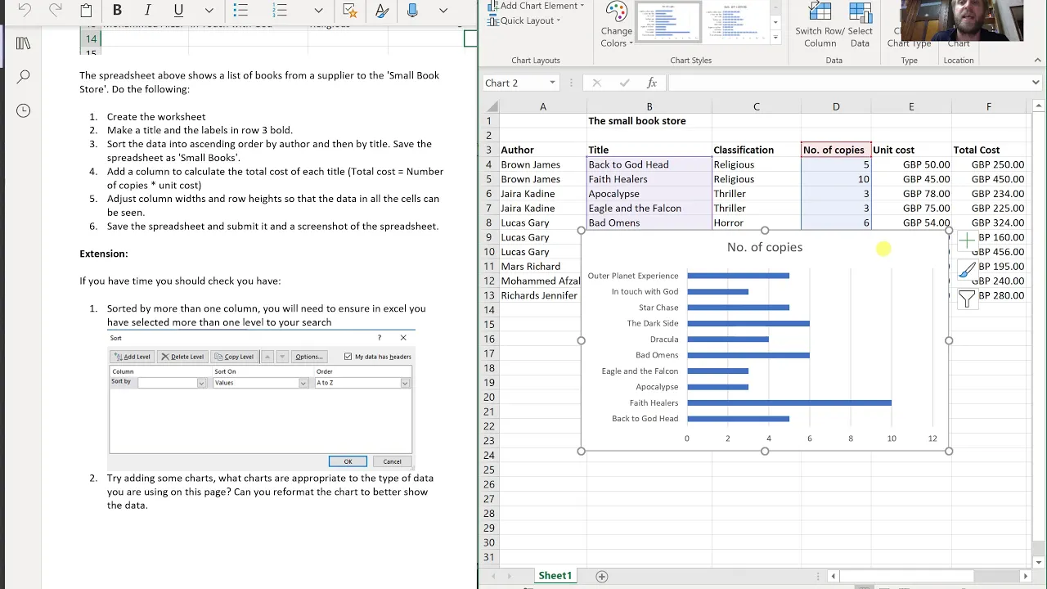
Task: Open recent notes clock icon in sidebar
Action: point(23,110)
